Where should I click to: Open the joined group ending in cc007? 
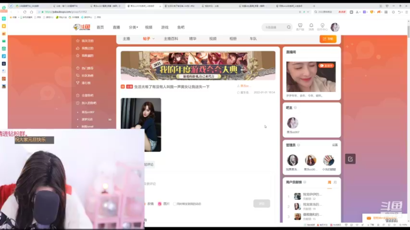(x=88, y=112)
